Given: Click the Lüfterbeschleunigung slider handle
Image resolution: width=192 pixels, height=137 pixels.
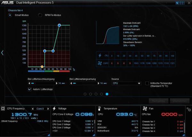Looking at the screenshot, I should pyautogui.click(x=33, y=83).
